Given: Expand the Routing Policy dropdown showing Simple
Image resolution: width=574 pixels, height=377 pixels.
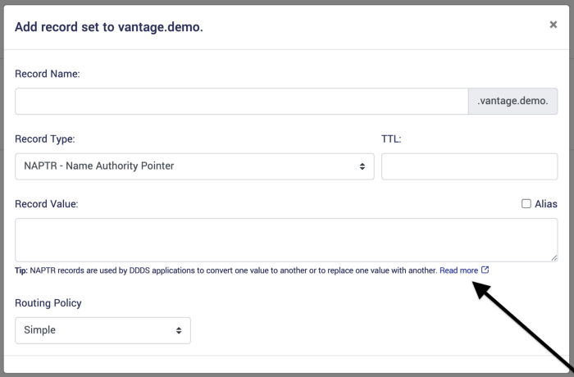Looking at the screenshot, I should pyautogui.click(x=102, y=330).
